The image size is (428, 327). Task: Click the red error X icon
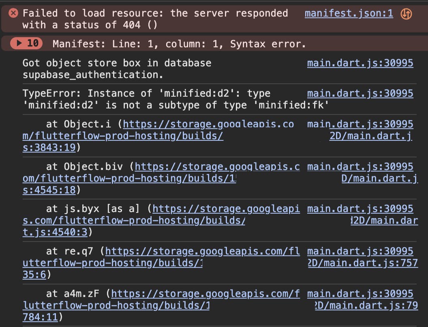pos(13,13)
